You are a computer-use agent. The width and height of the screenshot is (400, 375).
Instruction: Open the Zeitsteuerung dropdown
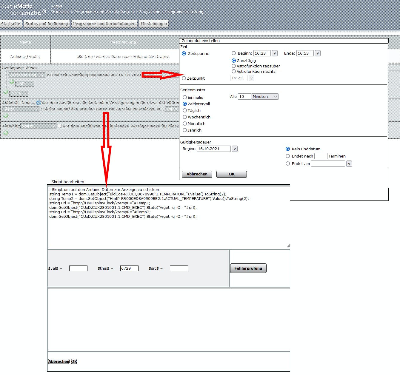pos(27,75)
